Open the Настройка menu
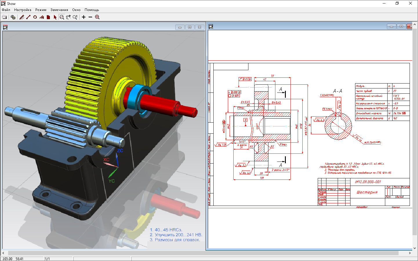The width and height of the screenshot is (418, 261). click(x=23, y=10)
